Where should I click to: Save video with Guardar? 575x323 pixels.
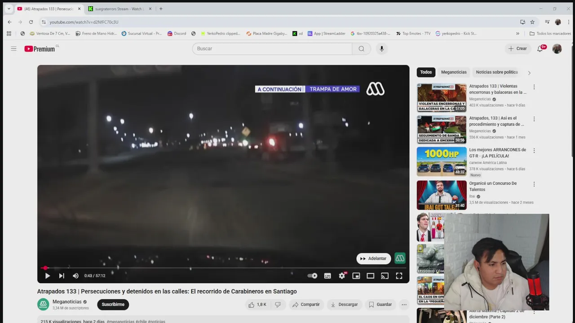point(380,305)
